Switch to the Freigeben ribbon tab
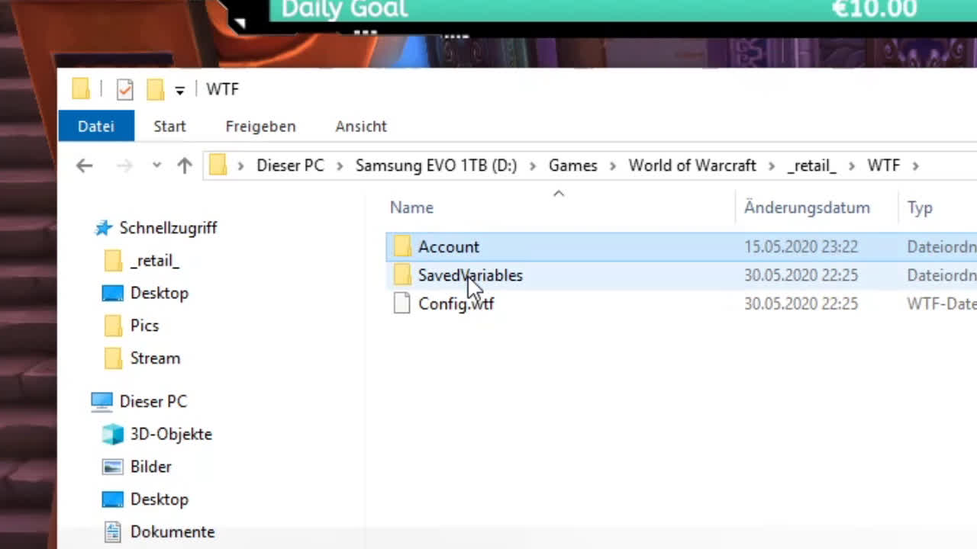977x549 pixels. pyautogui.click(x=260, y=127)
